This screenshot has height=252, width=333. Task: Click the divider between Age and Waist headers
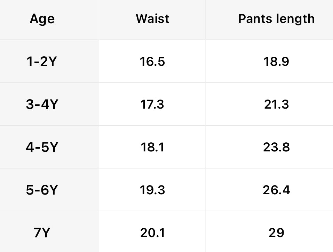coord(99,19)
